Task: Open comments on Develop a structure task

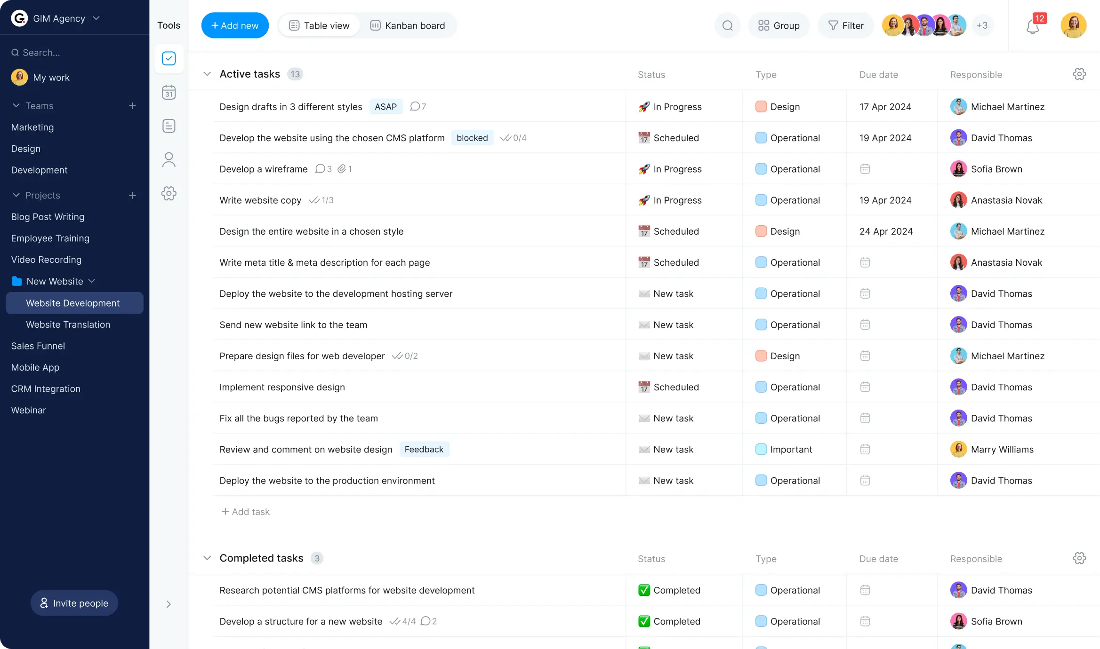Action: [x=428, y=621]
